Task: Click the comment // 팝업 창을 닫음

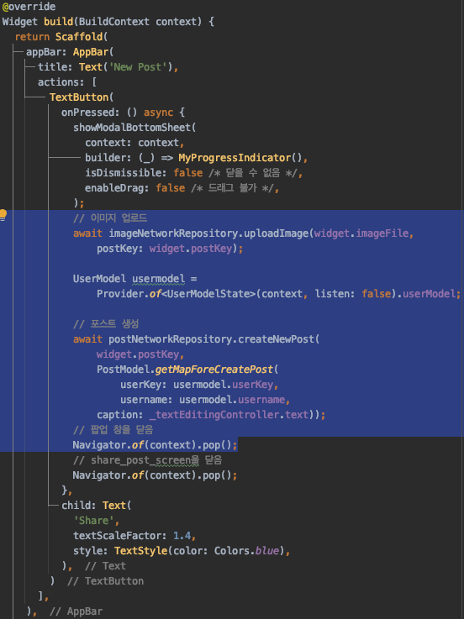Action: (113, 430)
